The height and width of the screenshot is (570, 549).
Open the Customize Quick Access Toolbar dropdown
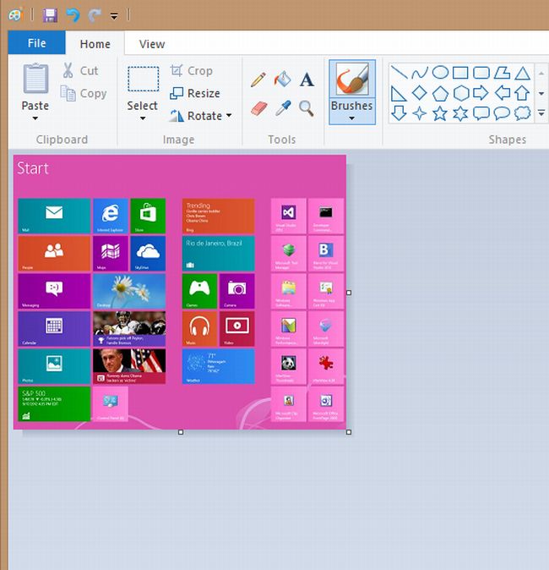pos(114,16)
